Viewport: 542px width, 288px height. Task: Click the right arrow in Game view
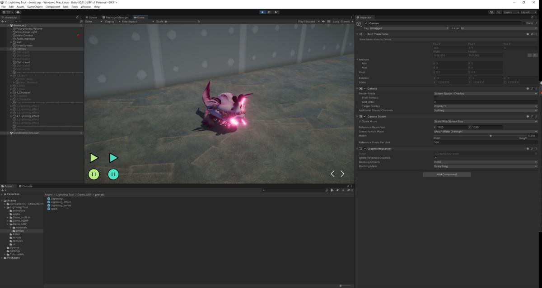click(x=342, y=174)
